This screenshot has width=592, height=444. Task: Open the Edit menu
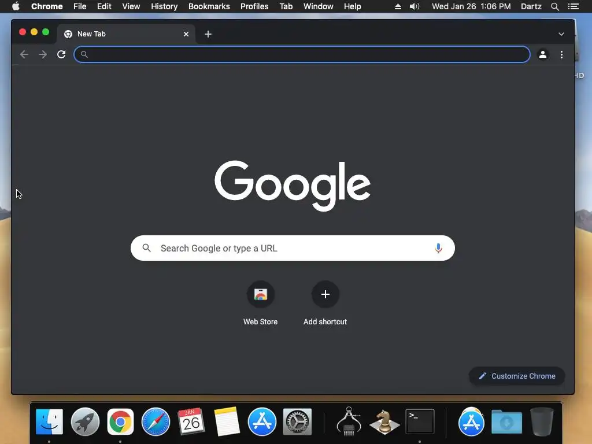point(104,6)
